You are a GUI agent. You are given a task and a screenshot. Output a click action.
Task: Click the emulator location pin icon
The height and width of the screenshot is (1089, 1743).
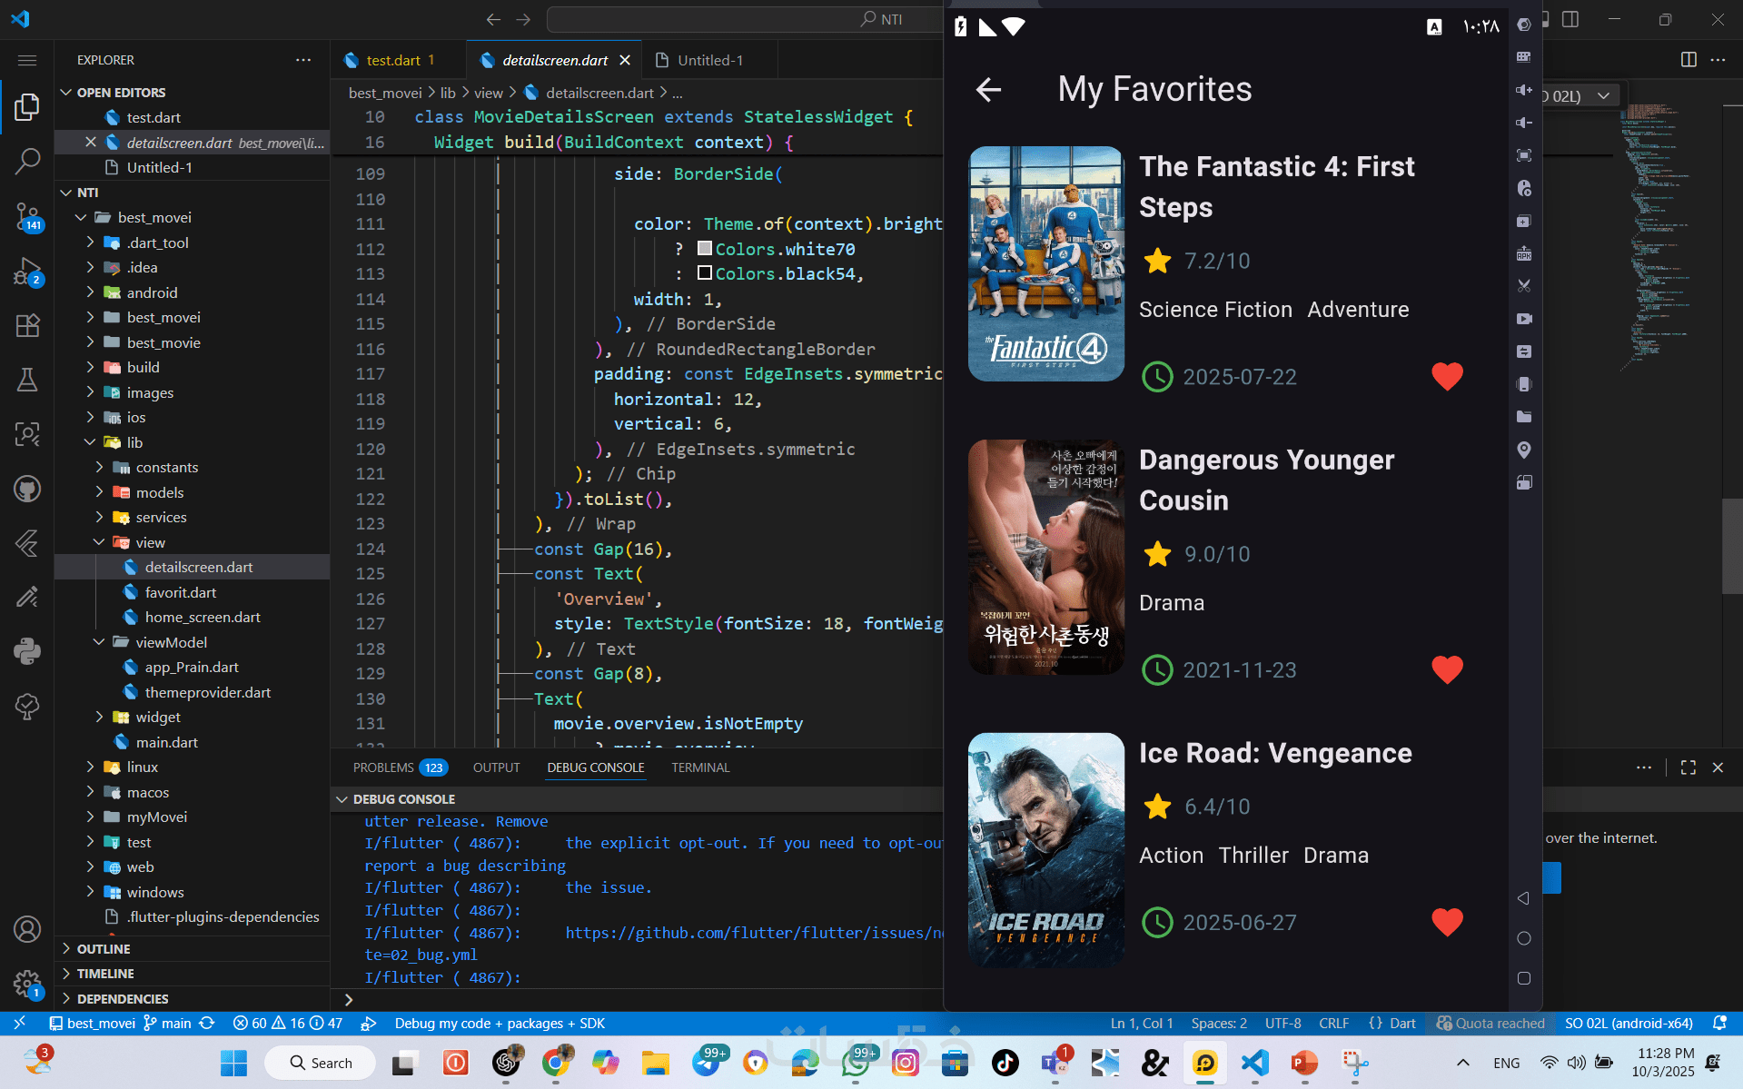tap(1524, 450)
